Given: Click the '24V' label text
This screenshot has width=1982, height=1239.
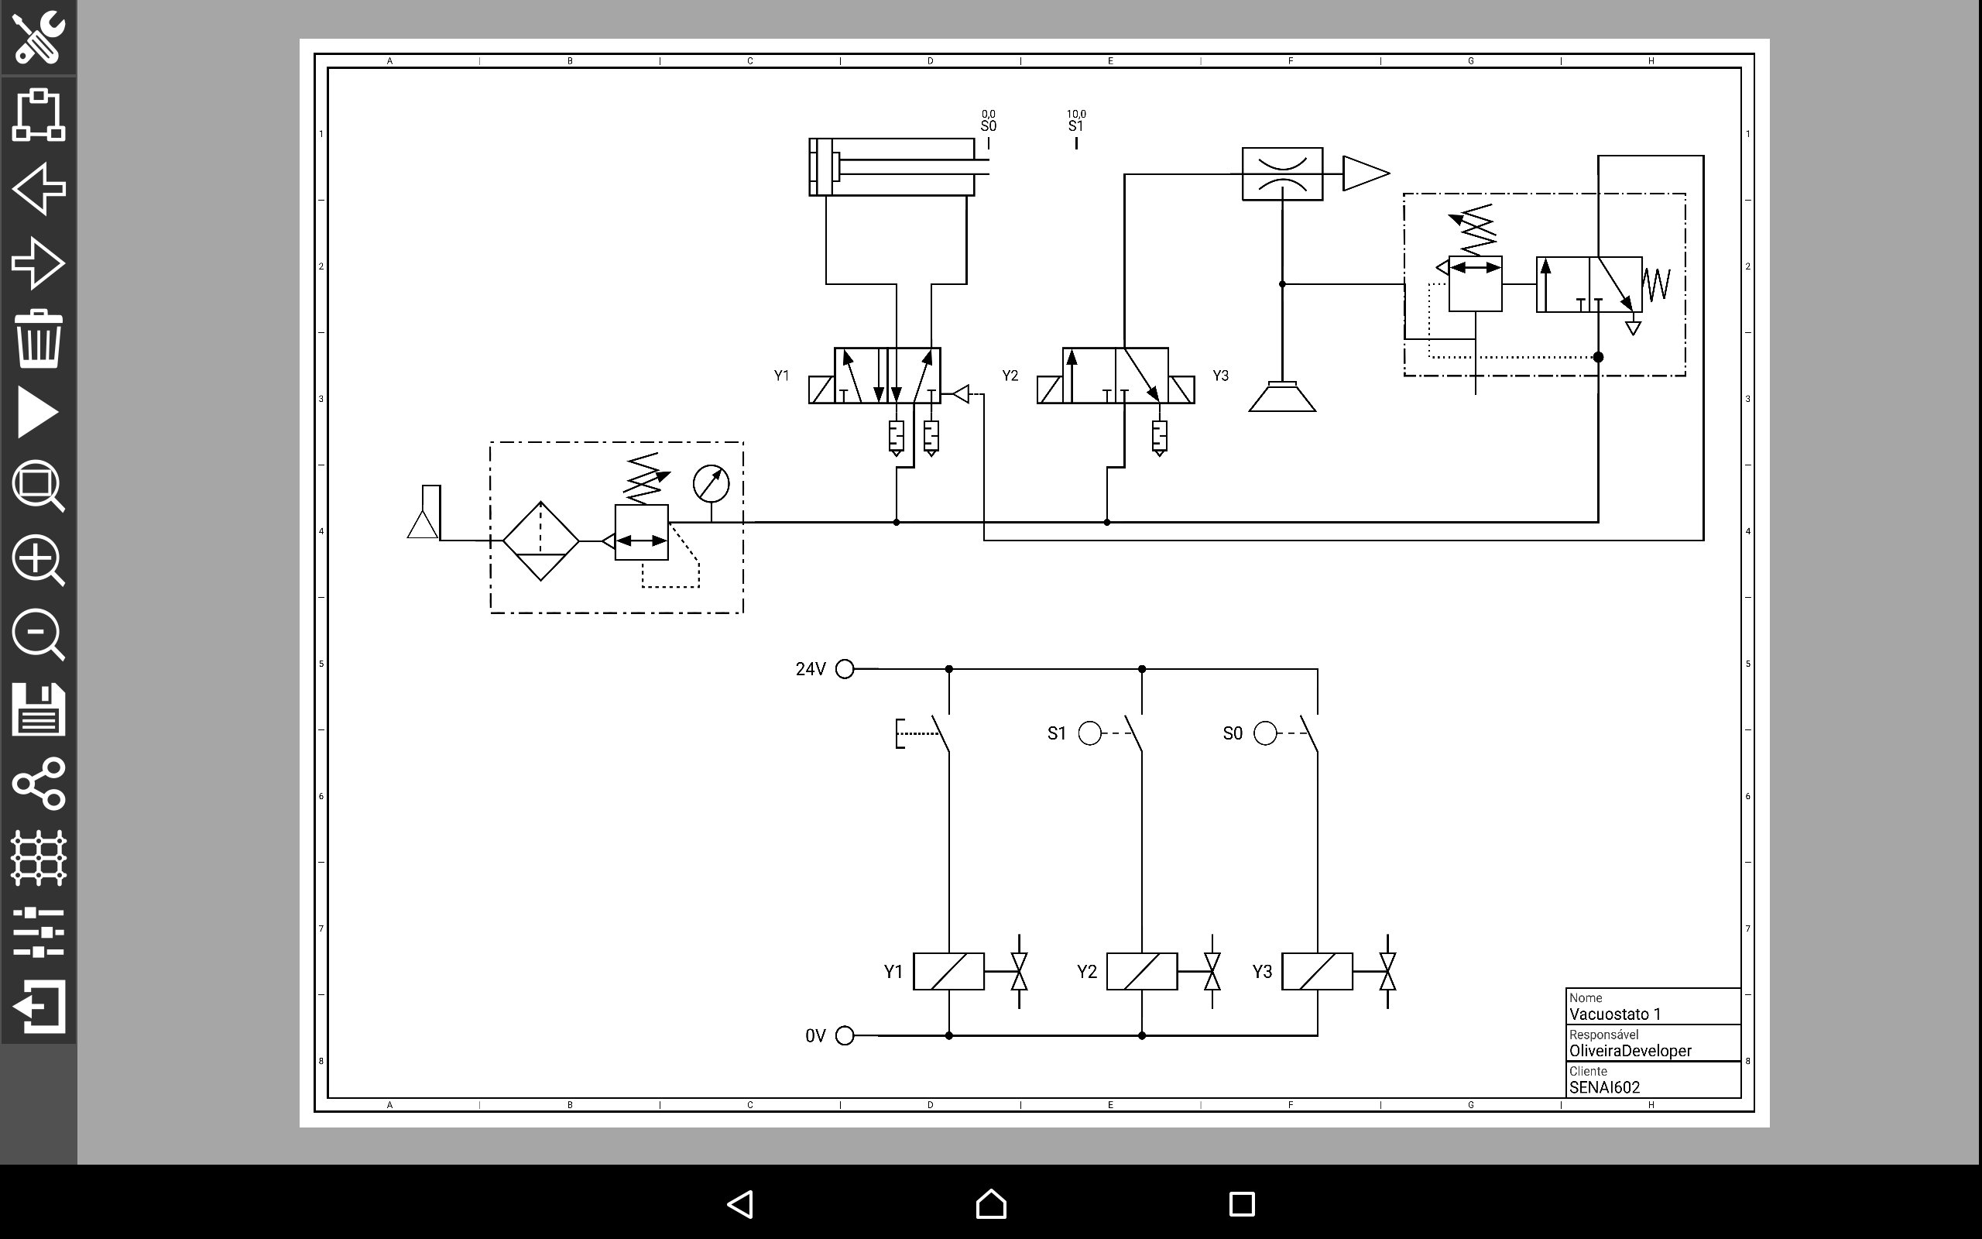Looking at the screenshot, I should coord(811,668).
